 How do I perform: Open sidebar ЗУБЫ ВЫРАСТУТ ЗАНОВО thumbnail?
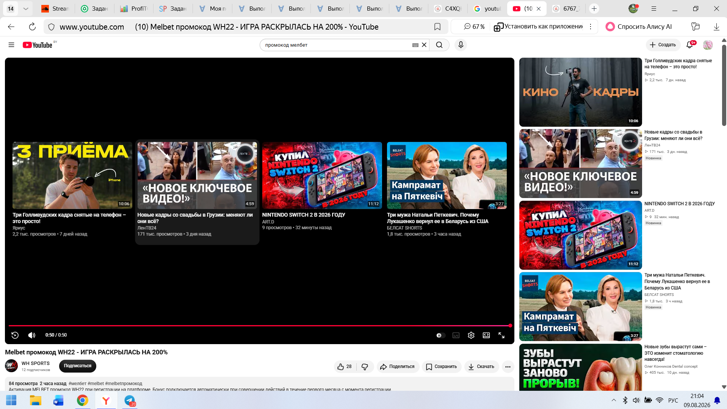(x=581, y=367)
